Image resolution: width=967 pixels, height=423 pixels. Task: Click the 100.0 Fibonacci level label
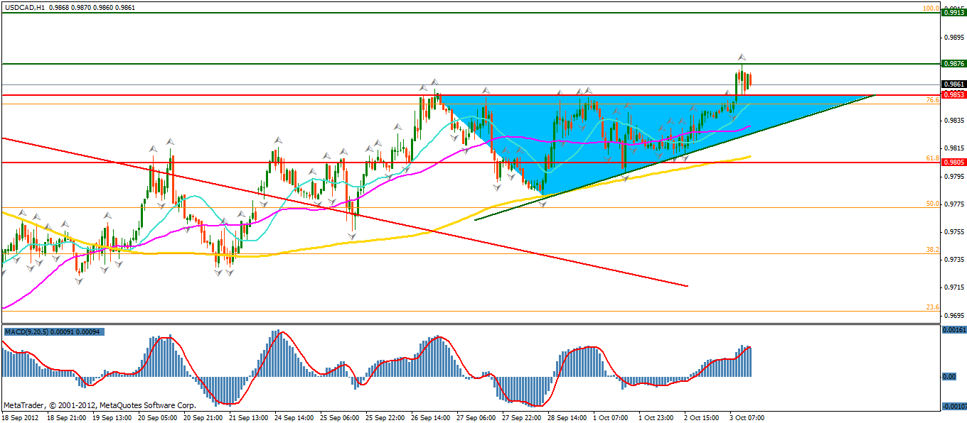931,9
